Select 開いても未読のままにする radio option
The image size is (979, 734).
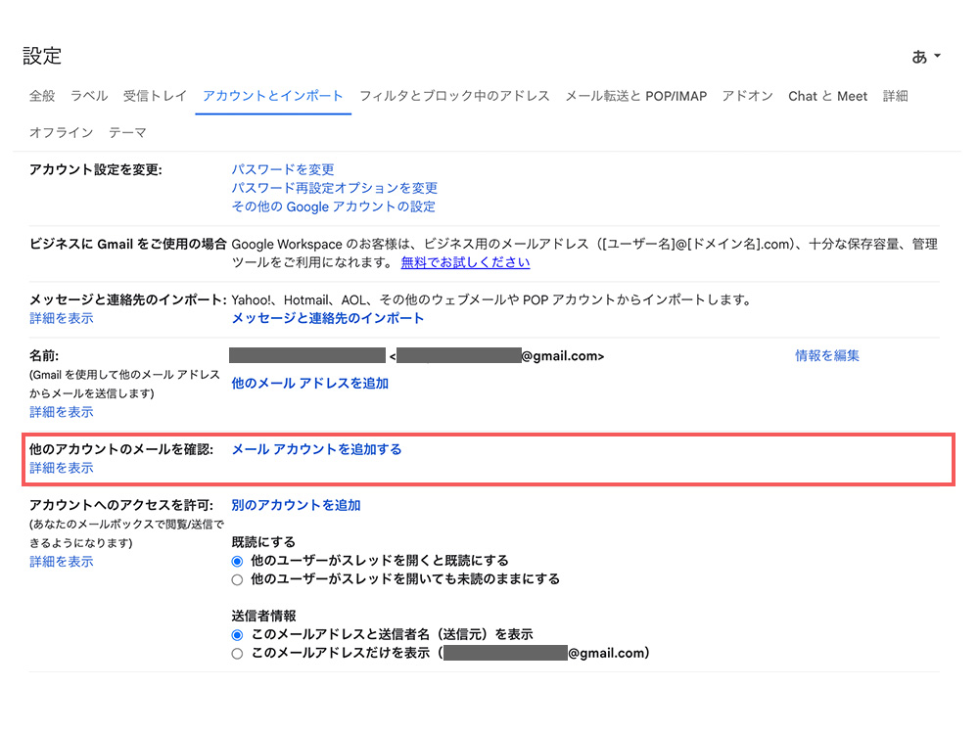(x=237, y=579)
